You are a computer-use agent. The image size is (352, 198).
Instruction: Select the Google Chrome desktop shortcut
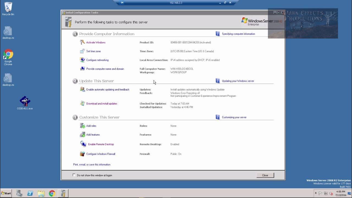click(8, 57)
